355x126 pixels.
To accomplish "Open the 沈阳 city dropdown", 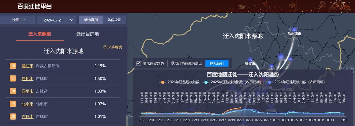I will pos(18,20).
